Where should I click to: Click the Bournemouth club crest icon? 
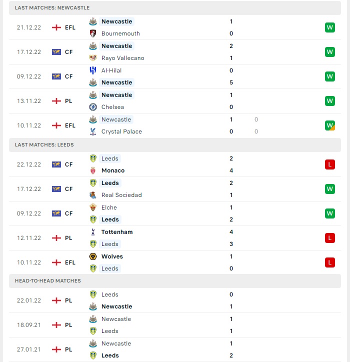[x=93, y=33]
